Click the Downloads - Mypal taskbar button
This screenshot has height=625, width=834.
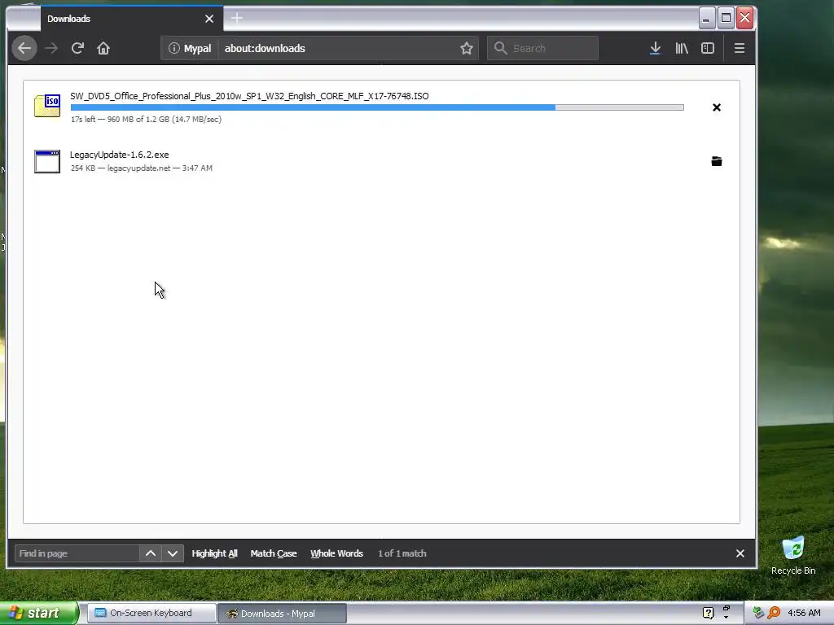click(283, 614)
